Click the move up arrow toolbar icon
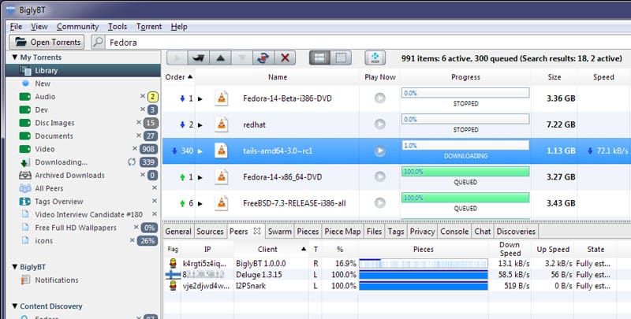 tap(220, 57)
